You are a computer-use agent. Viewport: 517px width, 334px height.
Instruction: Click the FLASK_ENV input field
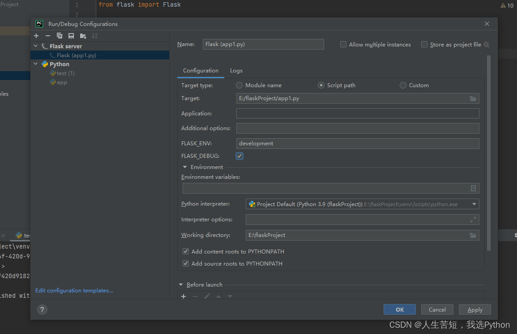point(358,143)
